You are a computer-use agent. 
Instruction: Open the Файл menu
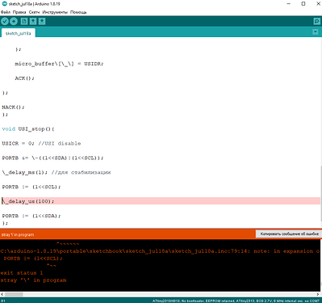[x=6, y=12]
